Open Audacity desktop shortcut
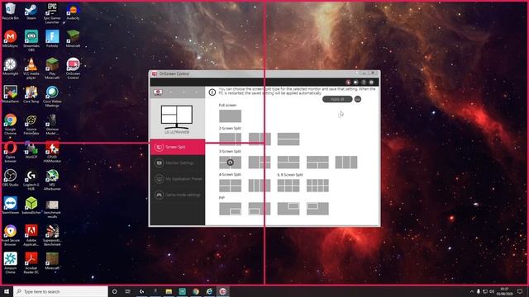This screenshot has height=297, width=529. [73, 12]
